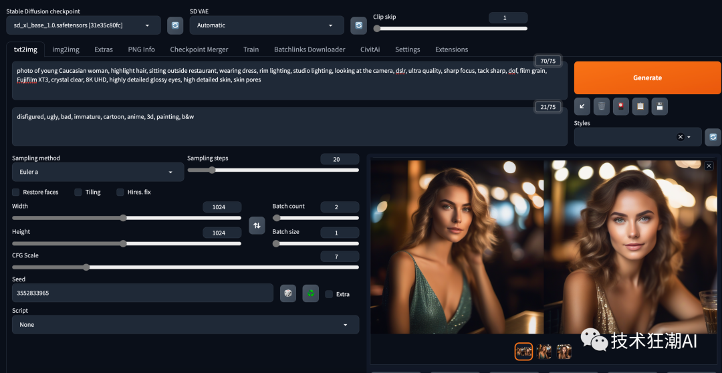Open the Sampling method dropdown
722x373 pixels.
(98, 172)
